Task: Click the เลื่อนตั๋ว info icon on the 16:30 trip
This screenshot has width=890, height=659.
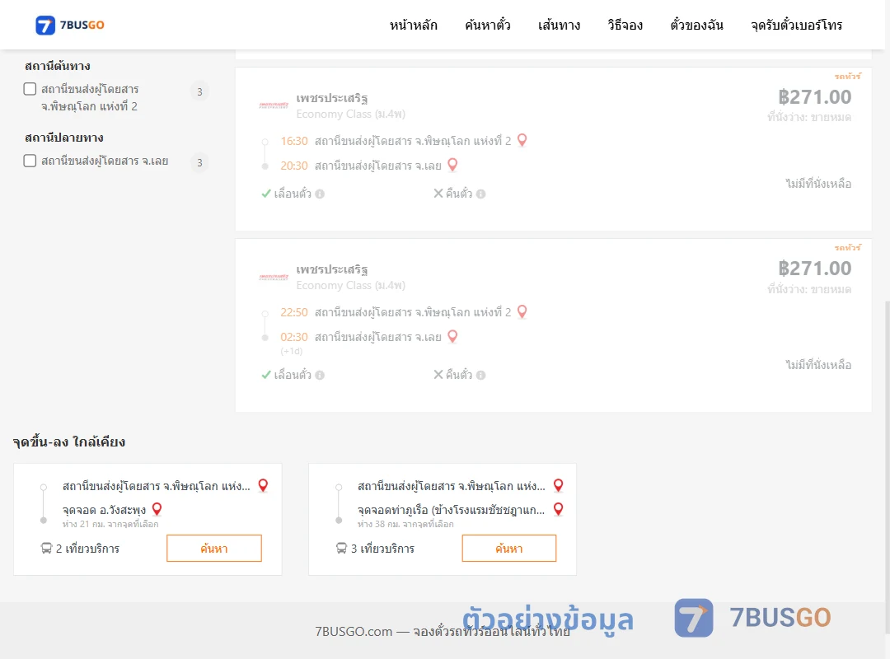Action: click(x=320, y=194)
